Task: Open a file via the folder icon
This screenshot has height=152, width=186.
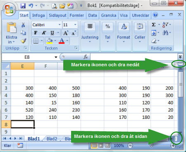Action: coord(62,6)
